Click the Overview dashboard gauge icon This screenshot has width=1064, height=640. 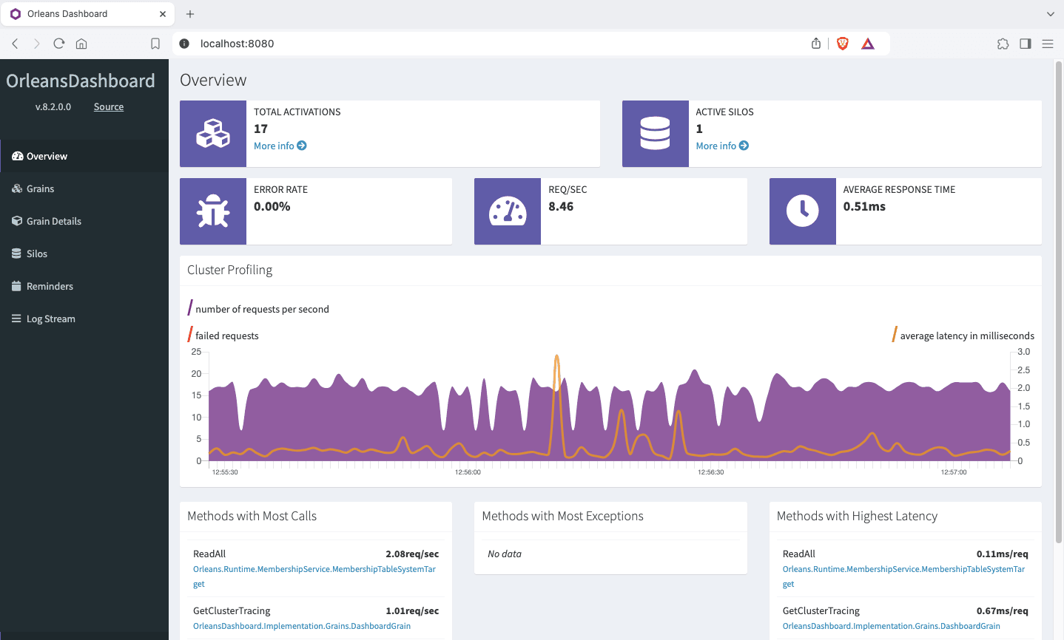pos(17,156)
